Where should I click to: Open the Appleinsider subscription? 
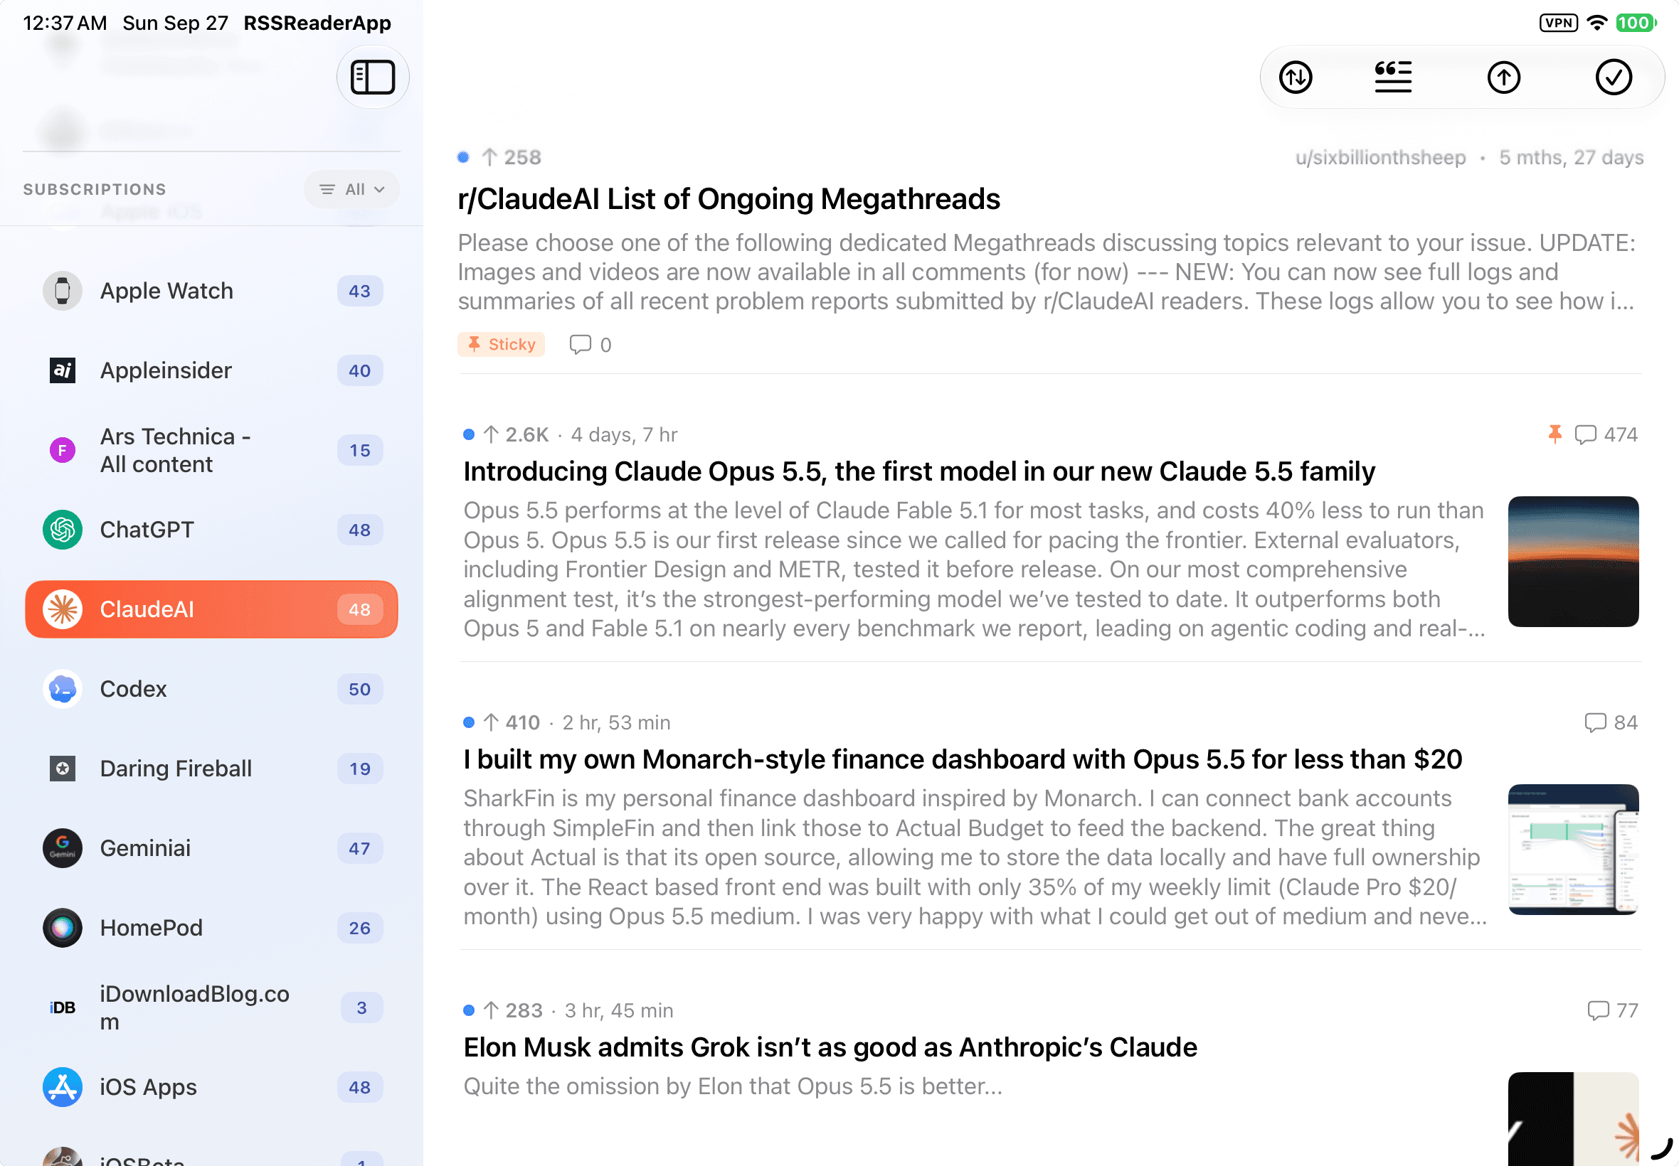tap(211, 370)
